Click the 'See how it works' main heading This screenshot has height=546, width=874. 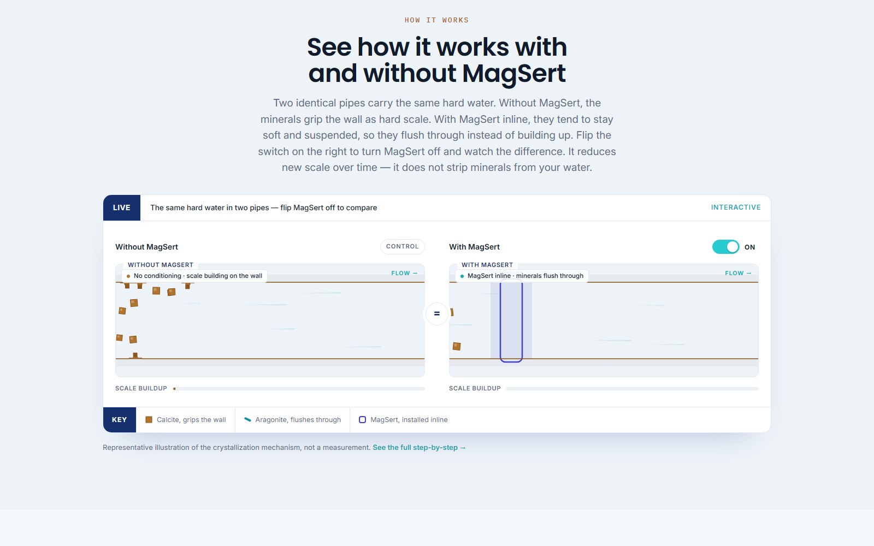(437, 60)
